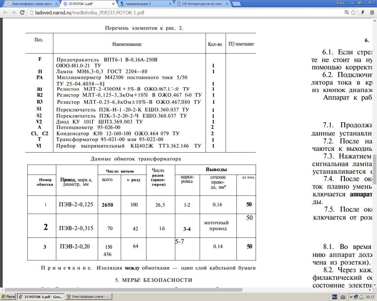
Task: Click the browser forward arrow
Action: 13,13
